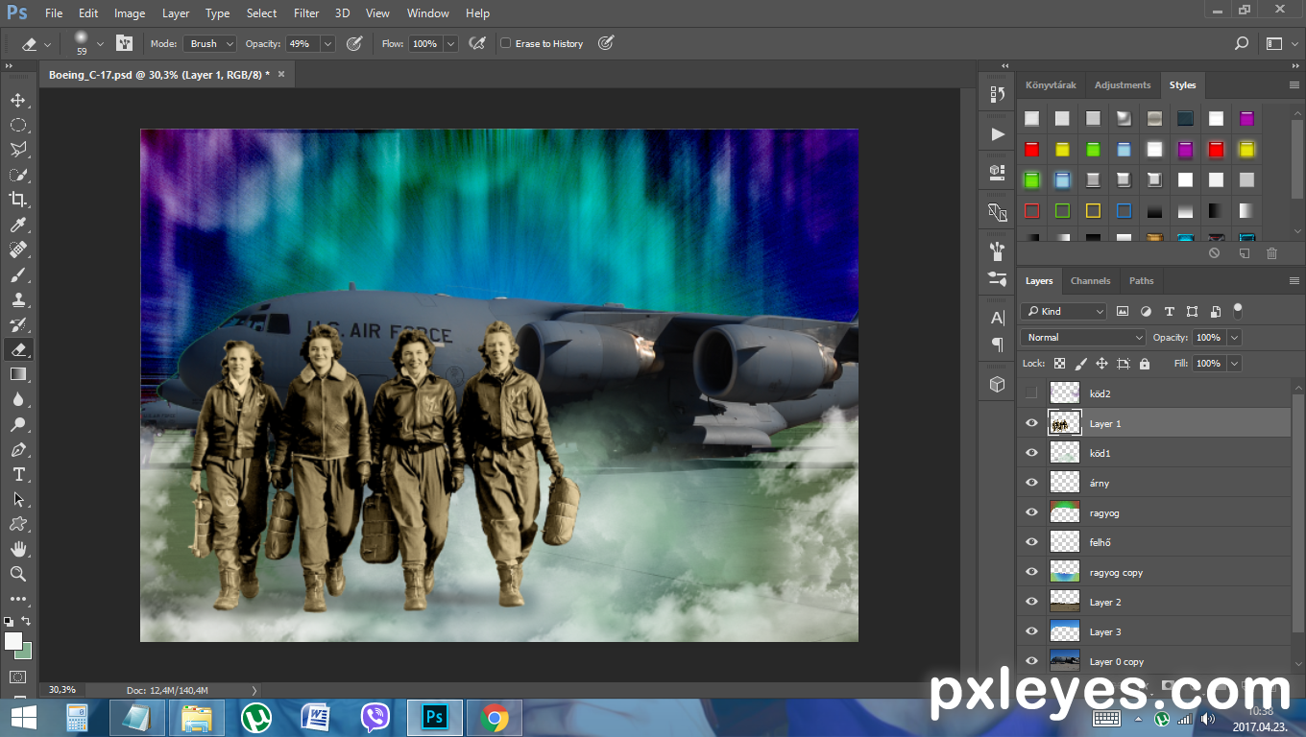Select the Zoom tool
Image resolution: width=1306 pixels, height=737 pixels.
point(18,574)
